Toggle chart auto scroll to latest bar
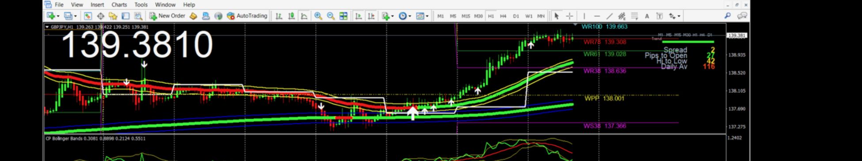 359,16
